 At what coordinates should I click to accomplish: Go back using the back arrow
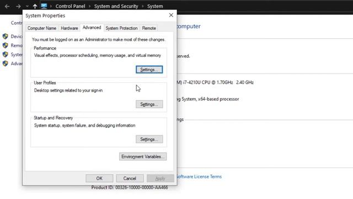click(7, 6)
